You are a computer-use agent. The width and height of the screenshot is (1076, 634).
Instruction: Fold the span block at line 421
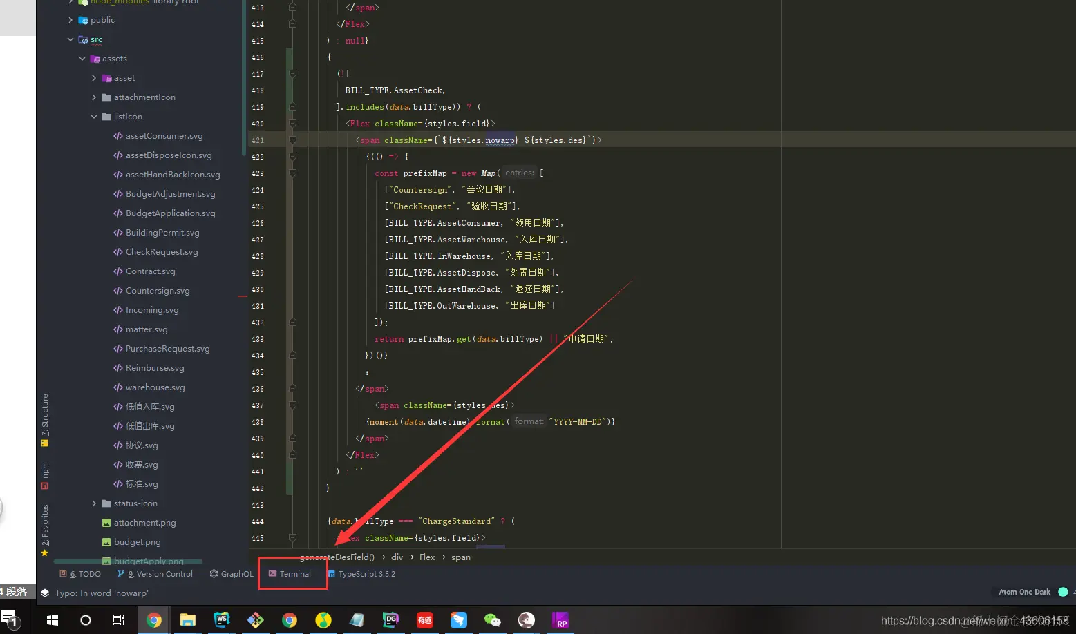click(292, 140)
